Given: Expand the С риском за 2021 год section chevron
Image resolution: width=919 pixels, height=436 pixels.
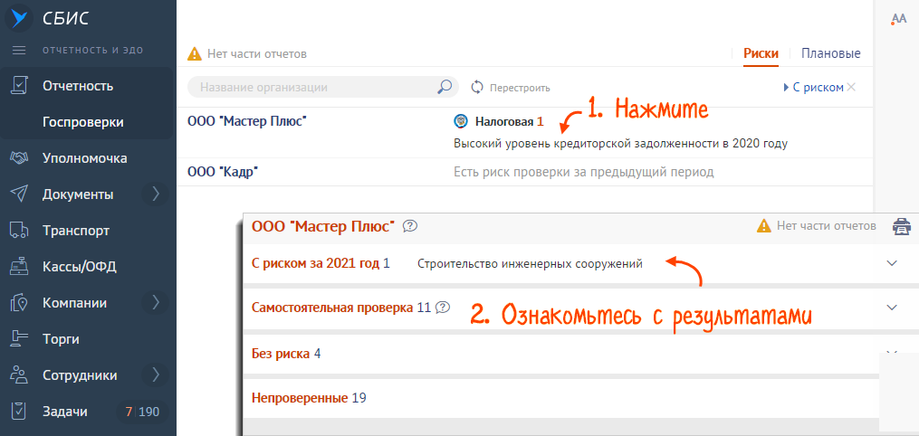Looking at the screenshot, I should tap(892, 263).
